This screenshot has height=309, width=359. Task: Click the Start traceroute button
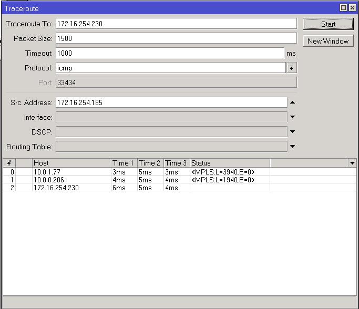point(328,24)
